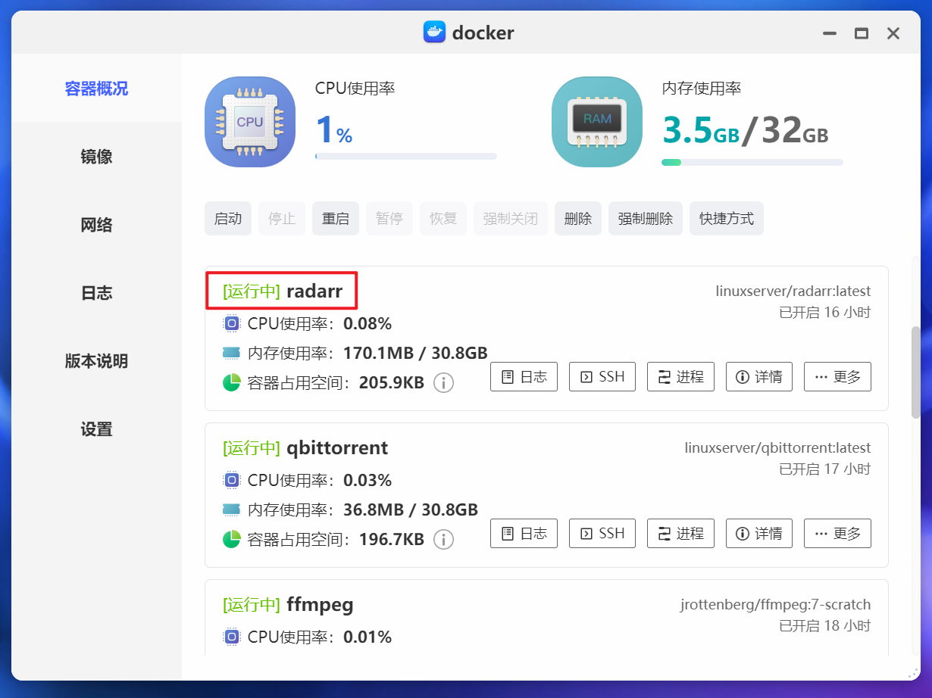
Task: Click the memory usage progress bar
Action: coord(752,162)
